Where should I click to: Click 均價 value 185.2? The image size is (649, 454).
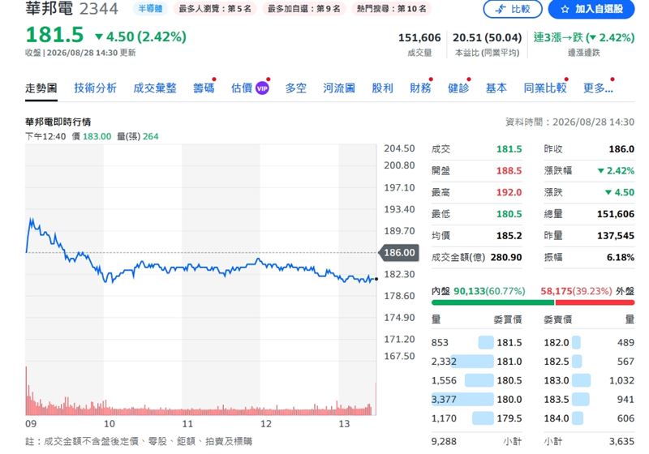[x=509, y=236]
